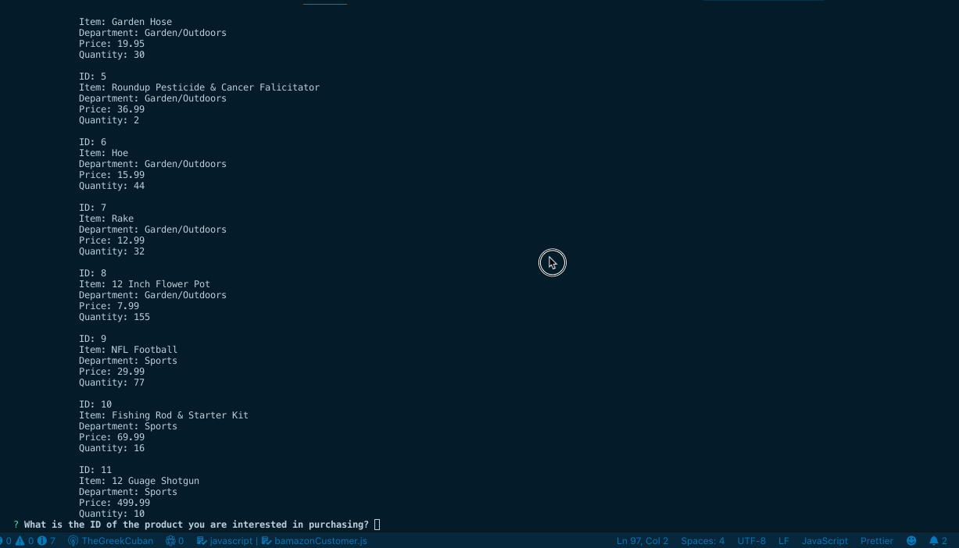Click 'ID: 6' line
This screenshot has height=548, width=959.
[92, 142]
